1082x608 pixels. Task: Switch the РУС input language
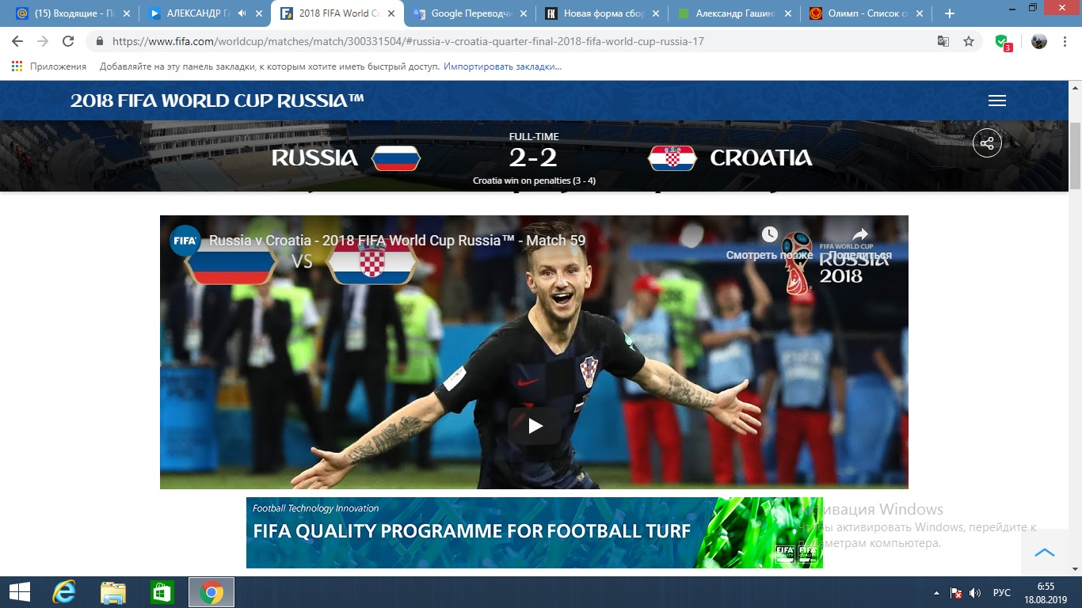pyautogui.click(x=1002, y=593)
